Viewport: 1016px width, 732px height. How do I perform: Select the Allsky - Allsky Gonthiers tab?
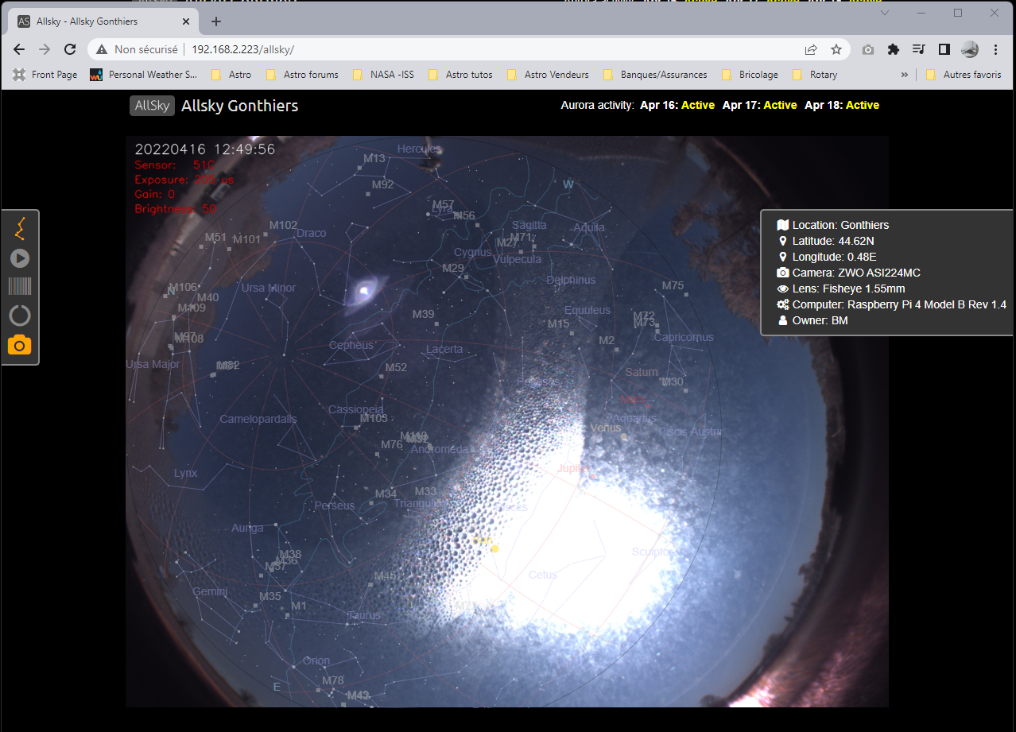[103, 21]
